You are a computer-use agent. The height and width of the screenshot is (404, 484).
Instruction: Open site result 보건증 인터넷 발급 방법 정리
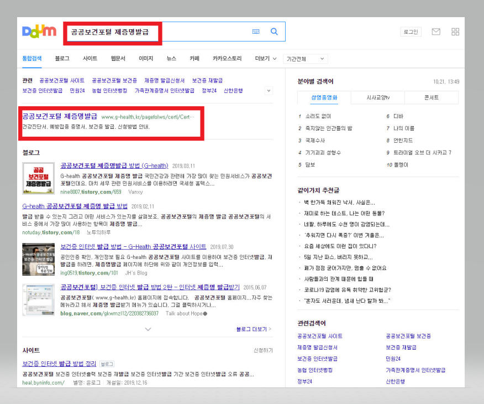[59, 364]
